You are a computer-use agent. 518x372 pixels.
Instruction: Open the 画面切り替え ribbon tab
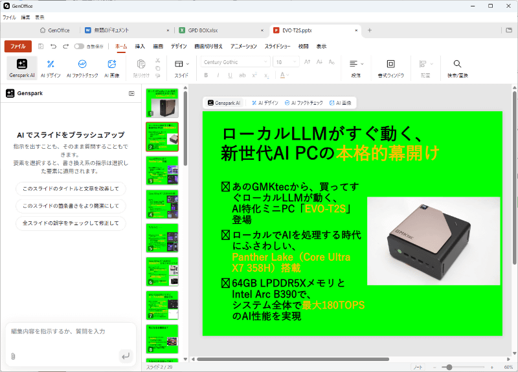click(x=208, y=46)
